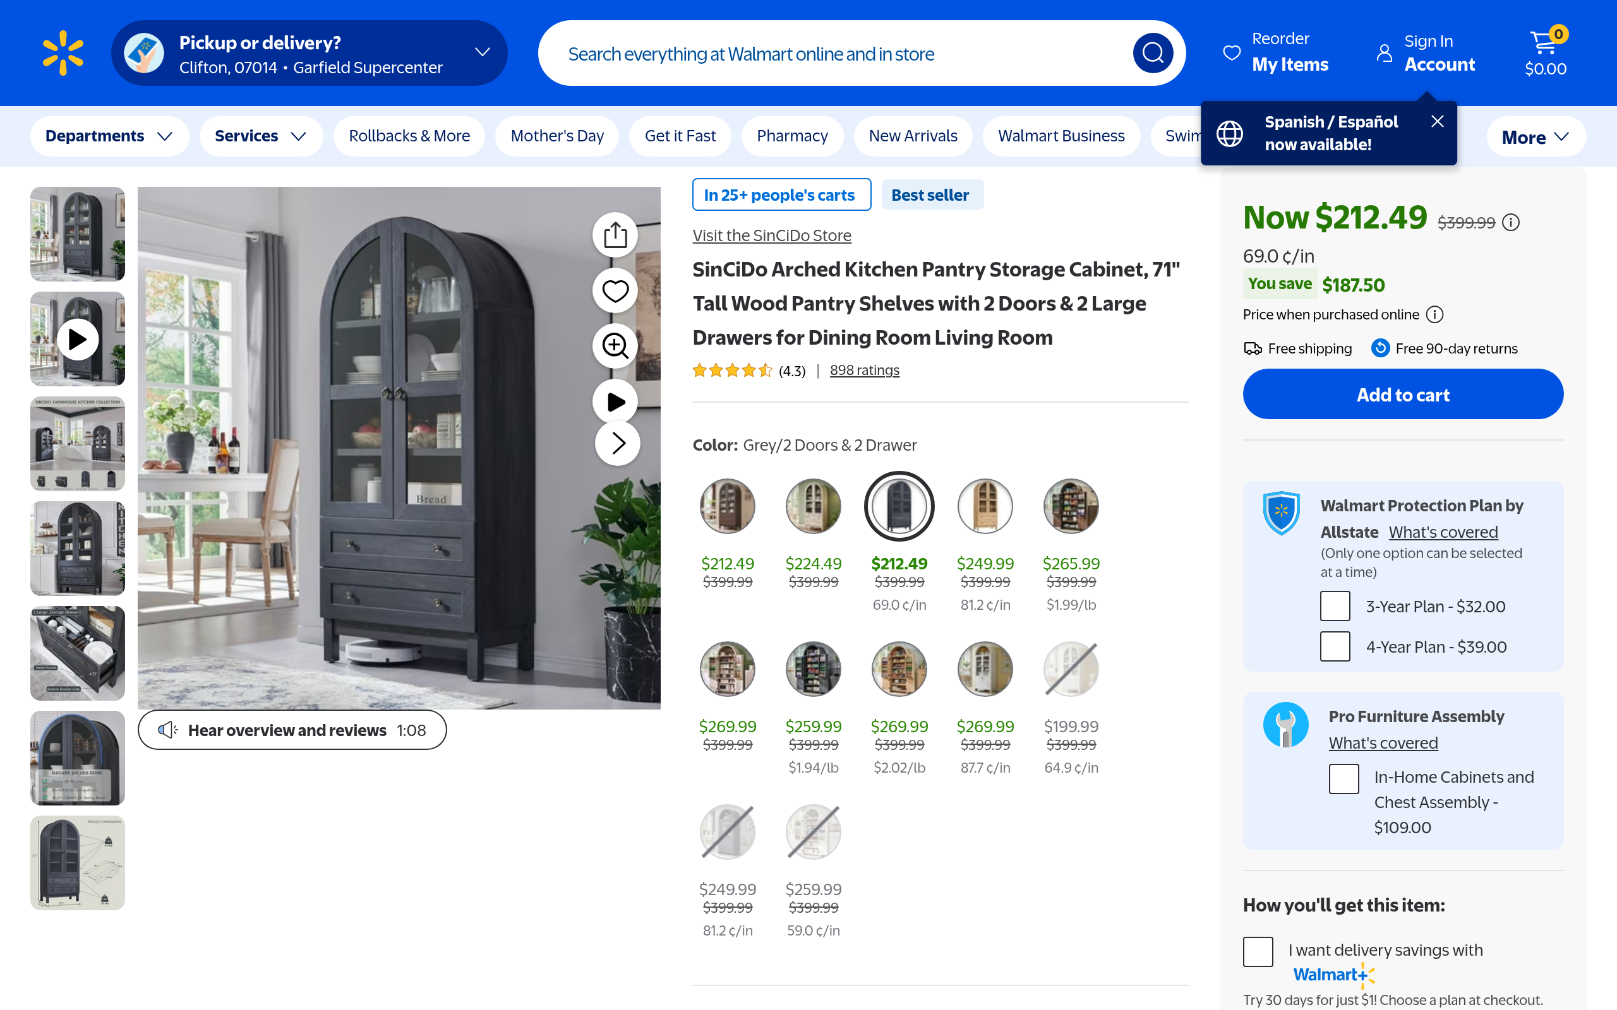This screenshot has height=1010, width=1617.
Task: Click the Walmart+ logo link
Action: (x=1333, y=975)
